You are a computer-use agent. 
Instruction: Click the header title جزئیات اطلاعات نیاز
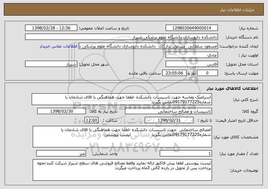237,10
